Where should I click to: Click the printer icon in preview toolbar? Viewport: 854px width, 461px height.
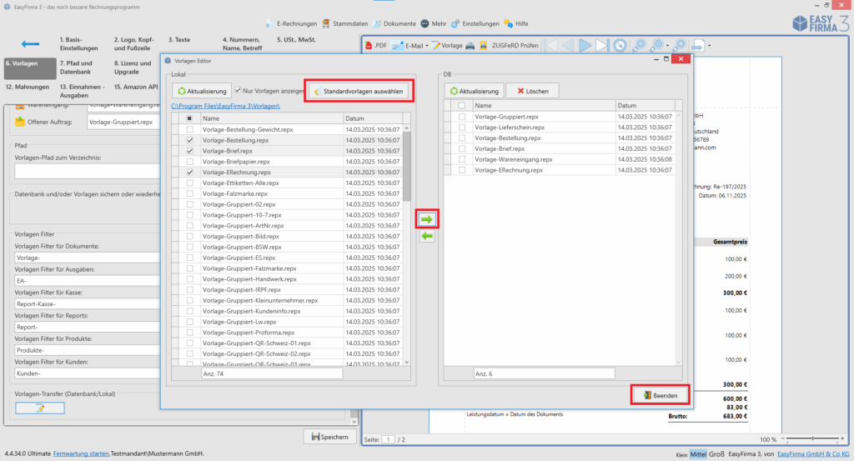[471, 45]
